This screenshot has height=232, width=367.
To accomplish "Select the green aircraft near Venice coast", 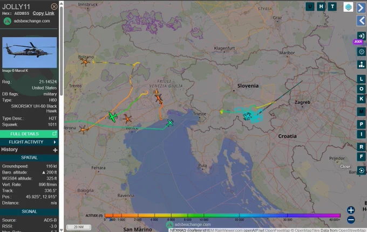I will [x=170, y=123].
